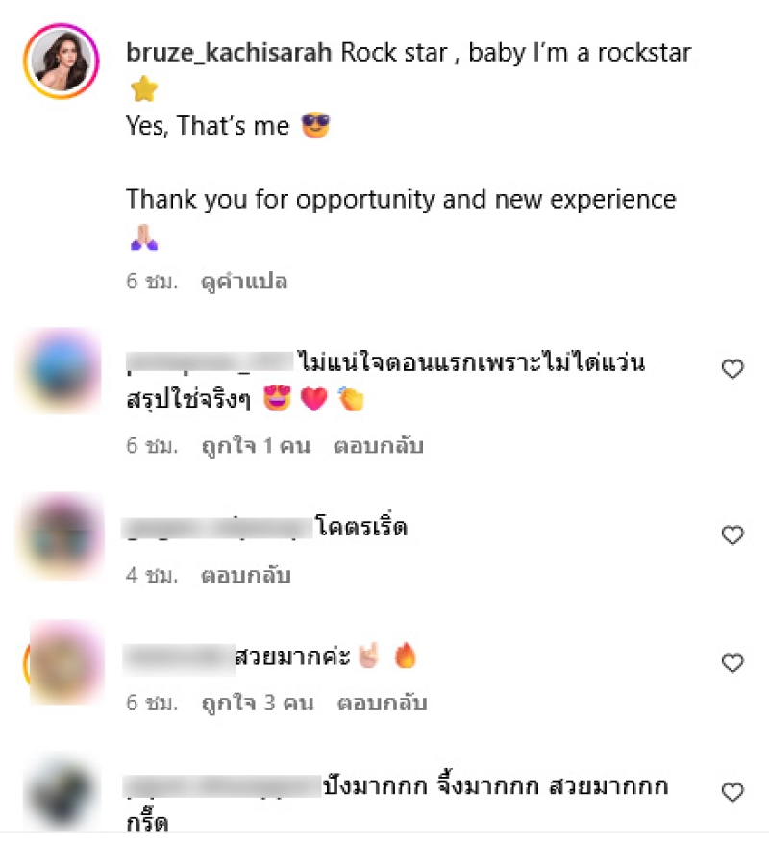
Task: View who liked: ถูกใจ 3 คน
Action: (x=258, y=704)
